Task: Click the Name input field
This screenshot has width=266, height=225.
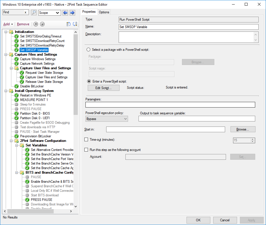Action: tap(189, 27)
